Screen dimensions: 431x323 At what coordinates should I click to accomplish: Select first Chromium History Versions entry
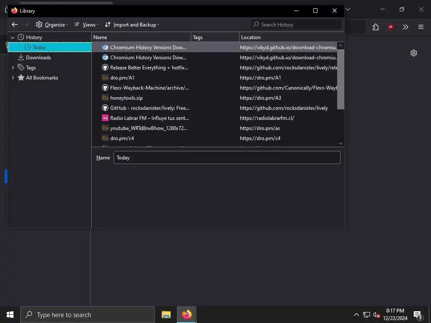coord(214,47)
